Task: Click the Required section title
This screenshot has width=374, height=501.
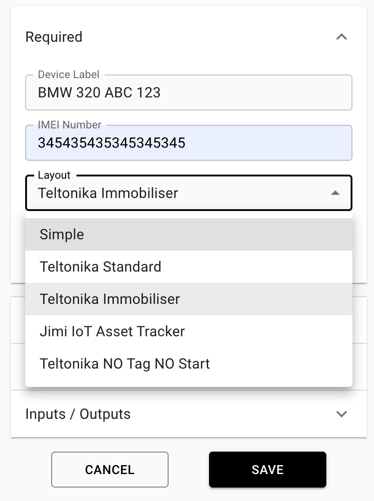Action: (x=54, y=37)
